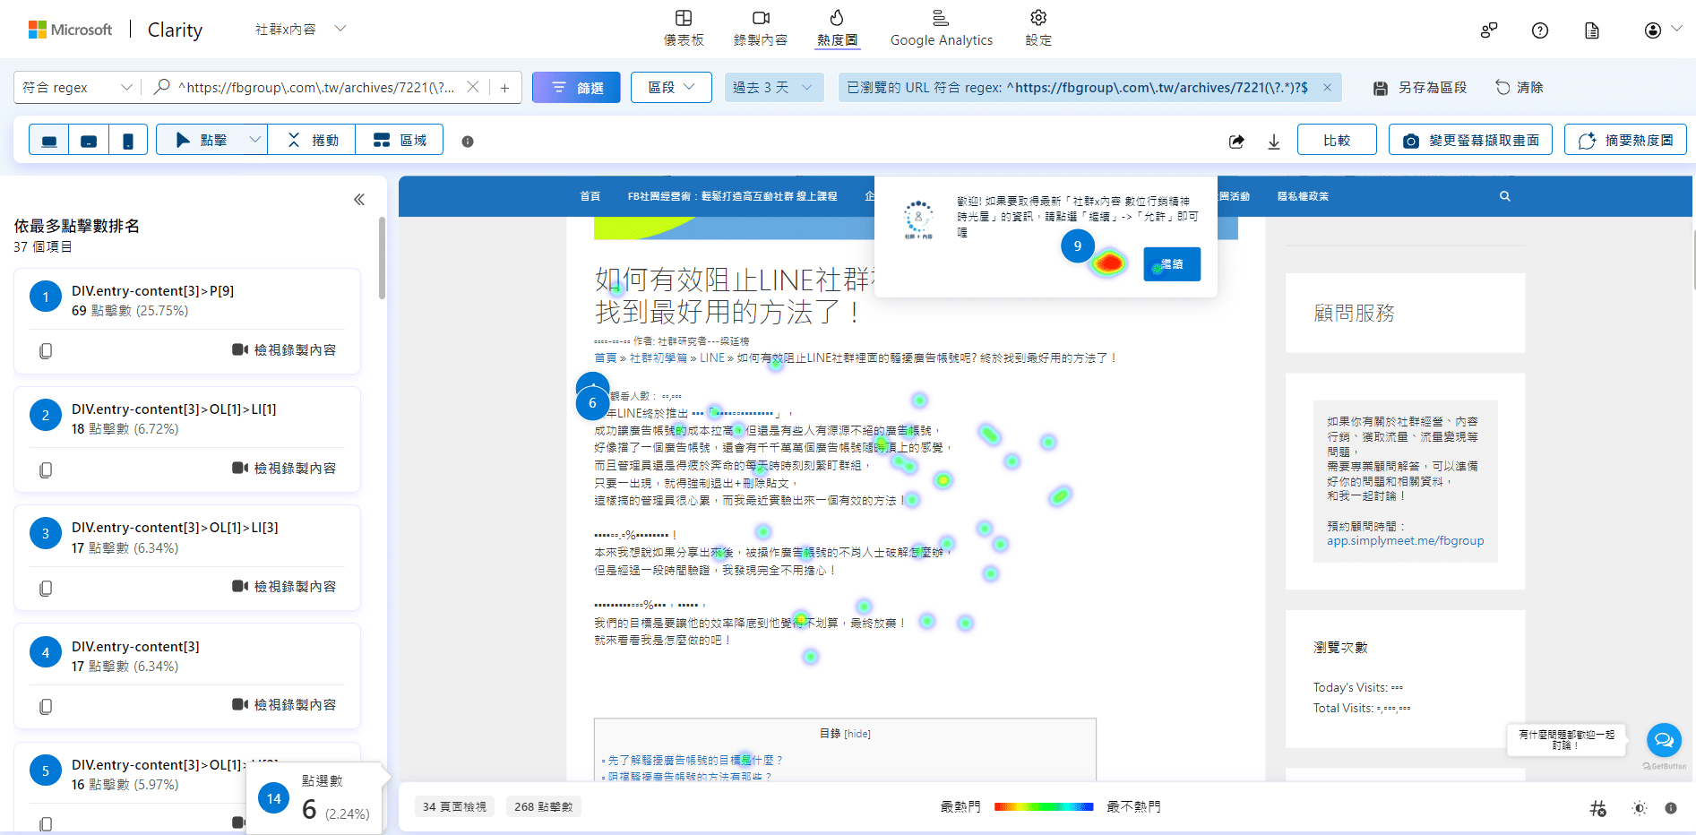Toggle the desktop device view

click(49, 139)
